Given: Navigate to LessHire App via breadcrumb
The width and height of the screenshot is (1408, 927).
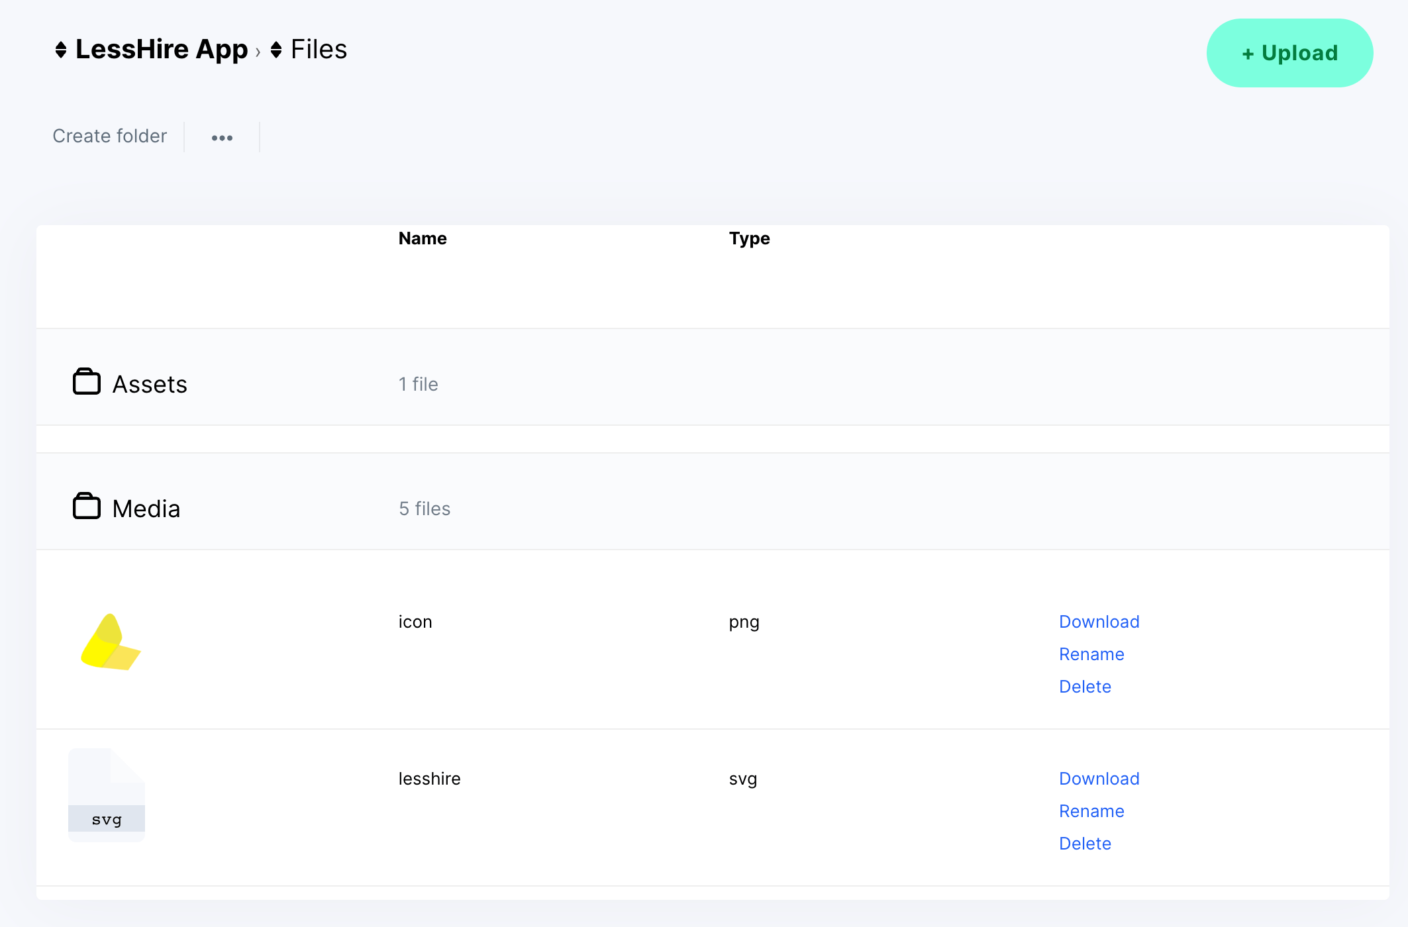Looking at the screenshot, I should (161, 49).
